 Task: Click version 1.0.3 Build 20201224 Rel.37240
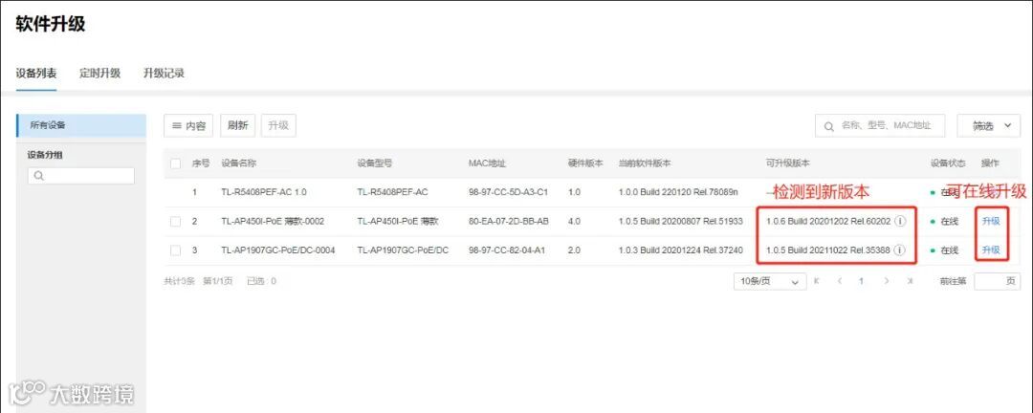681,250
